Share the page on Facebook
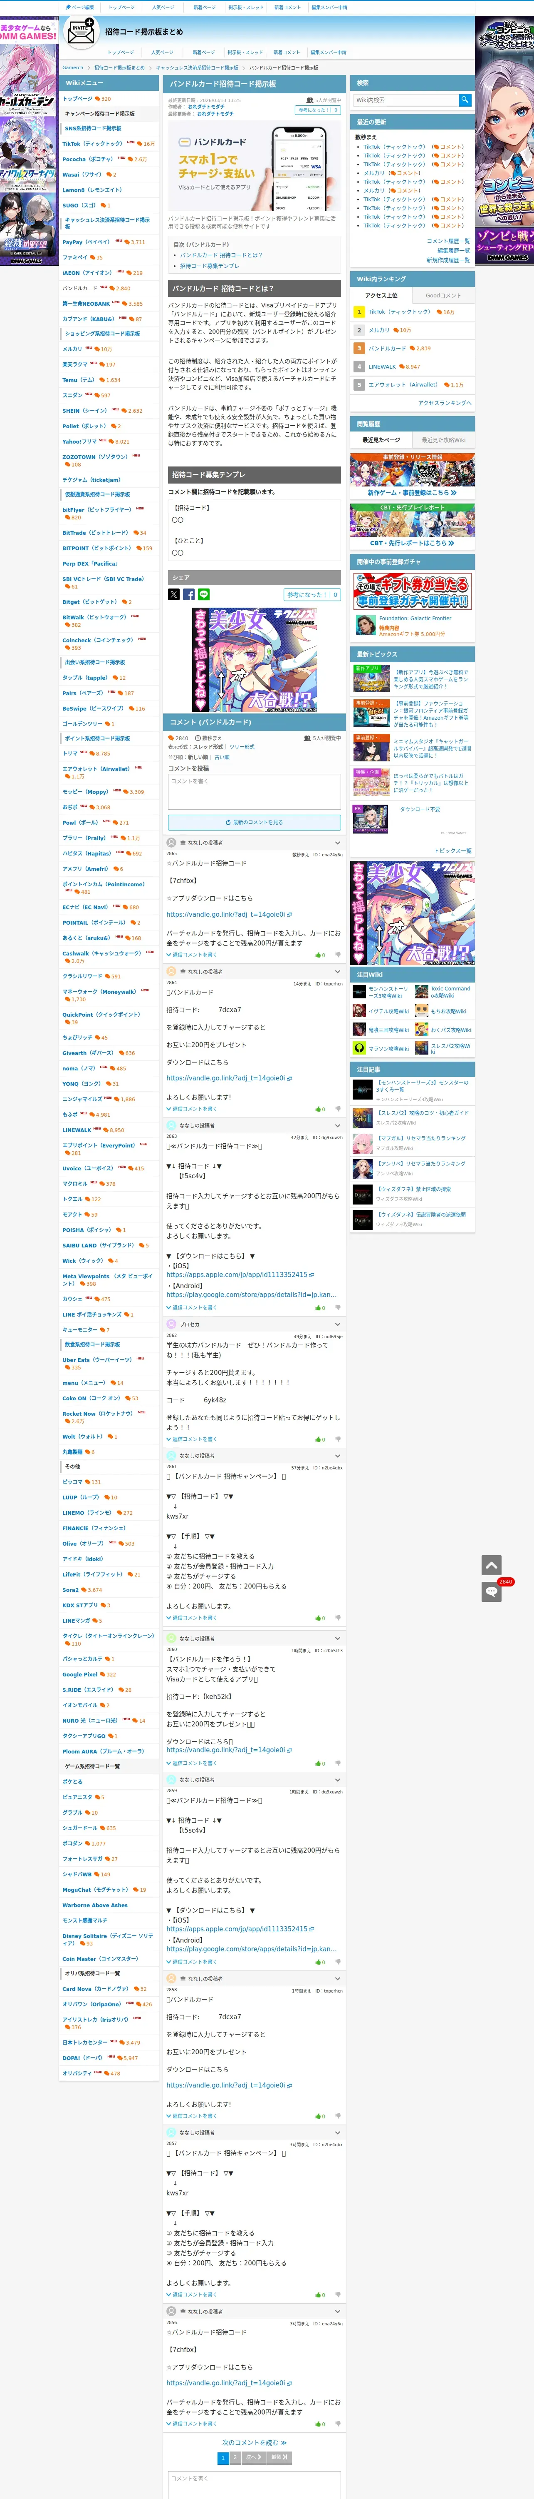534x2499 pixels. [x=189, y=595]
